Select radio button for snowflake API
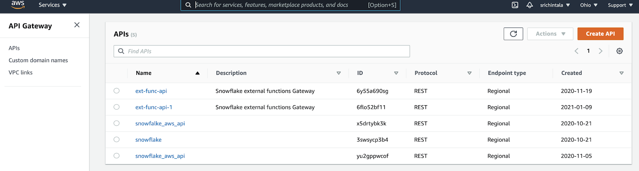 pyautogui.click(x=117, y=140)
